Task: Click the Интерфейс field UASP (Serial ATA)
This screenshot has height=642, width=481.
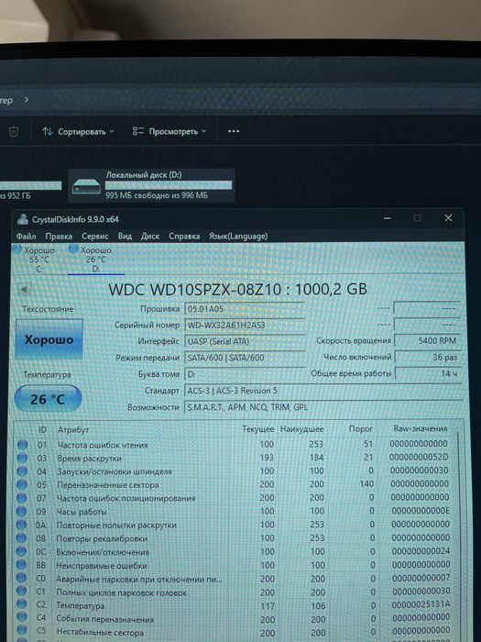Action: [245, 341]
